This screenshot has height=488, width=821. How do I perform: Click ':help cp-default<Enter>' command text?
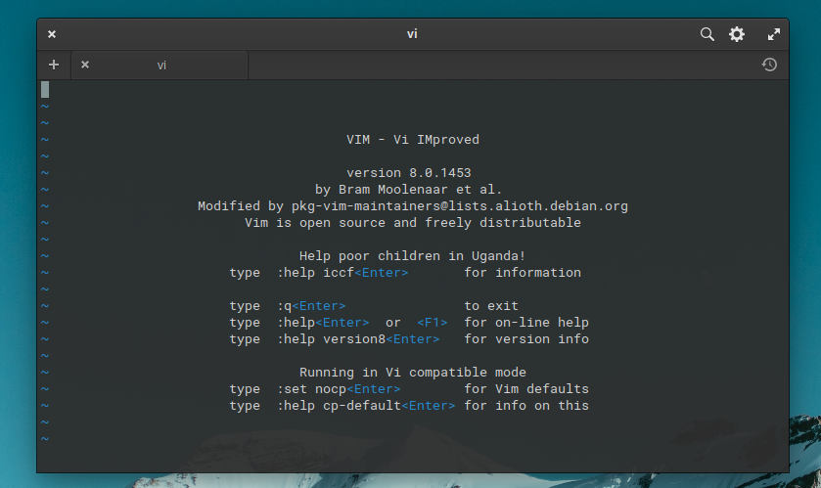pyautogui.click(x=366, y=406)
